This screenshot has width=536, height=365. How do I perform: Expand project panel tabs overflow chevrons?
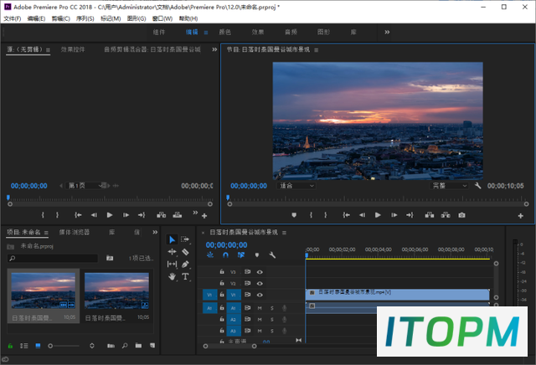pyautogui.click(x=155, y=232)
